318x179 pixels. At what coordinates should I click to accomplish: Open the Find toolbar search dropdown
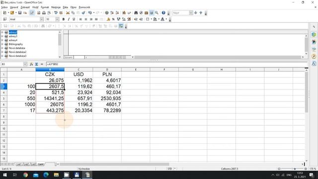191,13
